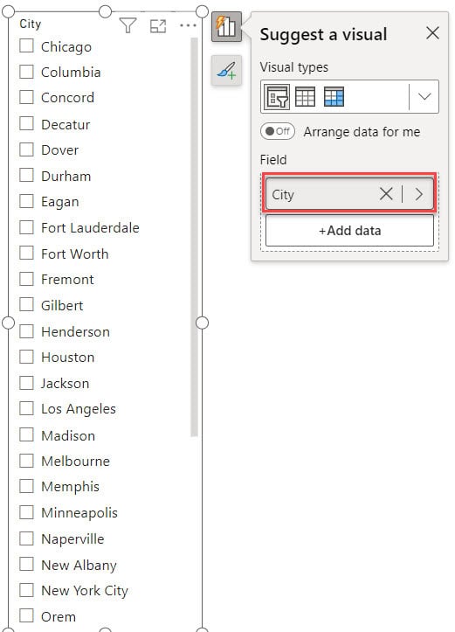The height and width of the screenshot is (632, 455).
Task: Click the Suggest a visual heading
Action: (323, 34)
